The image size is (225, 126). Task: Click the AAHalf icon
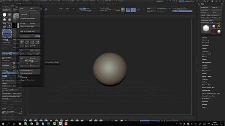(x=38, y=42)
